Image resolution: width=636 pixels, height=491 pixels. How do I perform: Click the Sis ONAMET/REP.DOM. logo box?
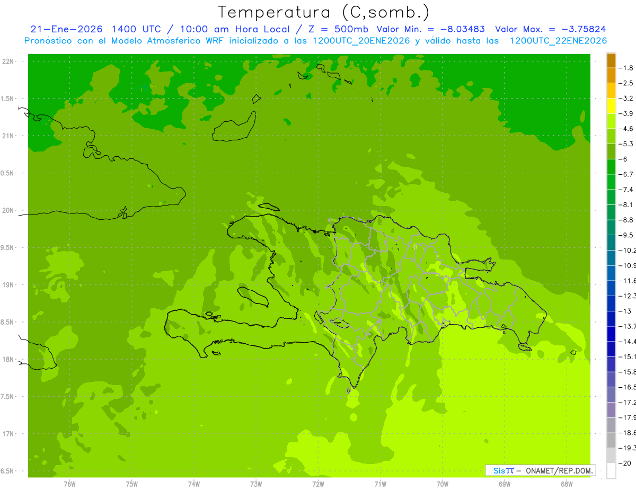point(540,470)
